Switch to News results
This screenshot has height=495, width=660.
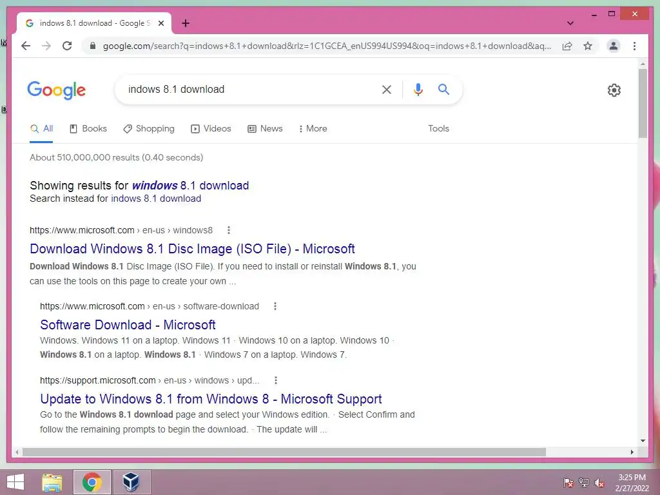(x=265, y=128)
